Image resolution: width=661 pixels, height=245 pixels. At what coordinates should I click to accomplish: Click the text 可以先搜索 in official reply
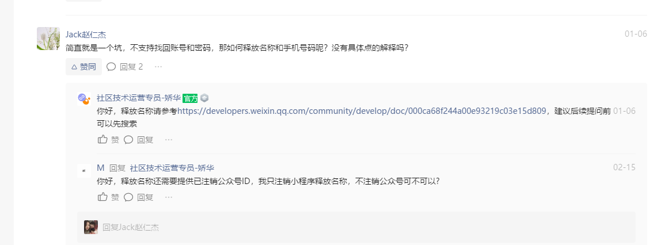tap(117, 124)
